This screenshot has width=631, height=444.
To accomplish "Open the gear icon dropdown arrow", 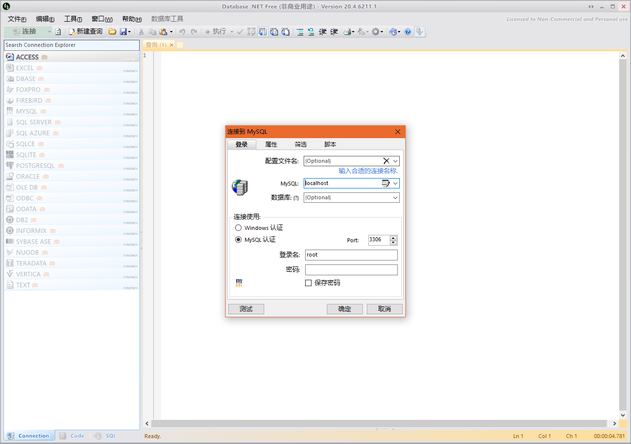I will pyautogui.click(x=382, y=32).
